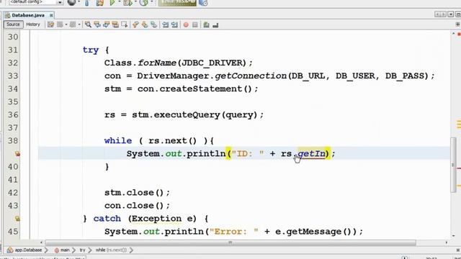This screenshot has width=461, height=259.
Task: Open dropdown arrow next to globe icon
Action: (79, 2)
